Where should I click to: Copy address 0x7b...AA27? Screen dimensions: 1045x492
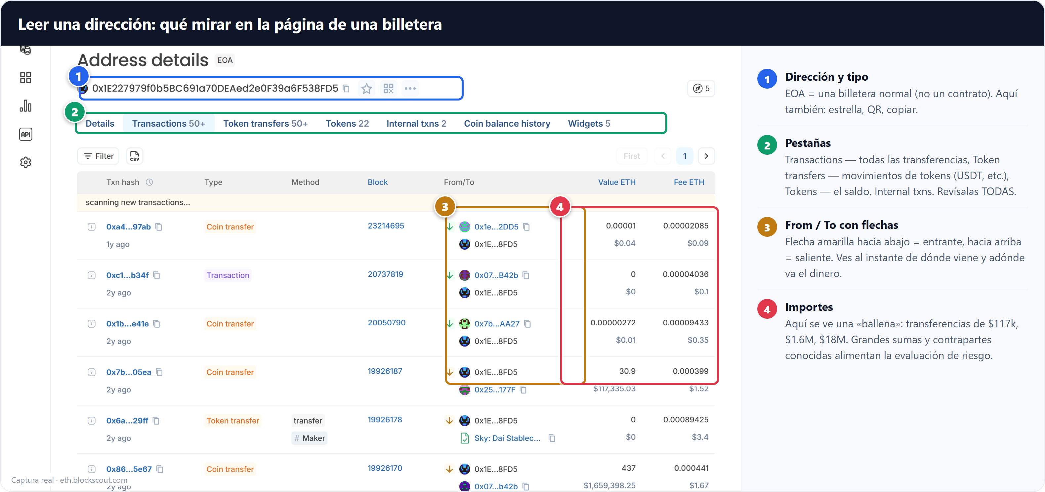click(x=527, y=324)
